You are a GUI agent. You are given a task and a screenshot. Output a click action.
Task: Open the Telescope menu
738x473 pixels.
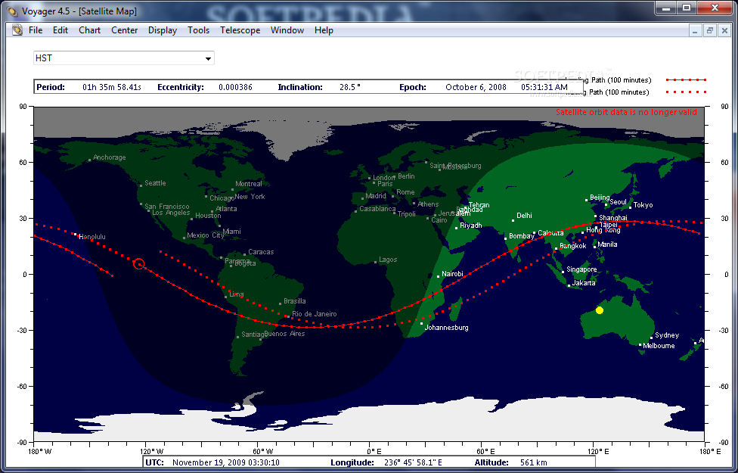pos(240,30)
